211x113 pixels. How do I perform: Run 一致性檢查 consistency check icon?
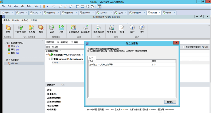(20, 29)
